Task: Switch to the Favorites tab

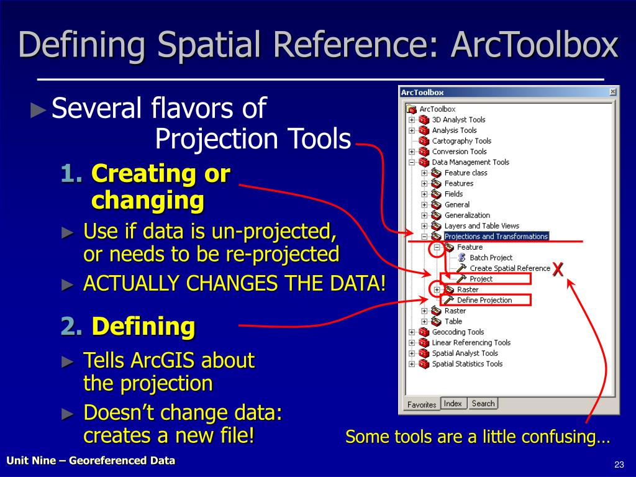Action: [x=422, y=404]
